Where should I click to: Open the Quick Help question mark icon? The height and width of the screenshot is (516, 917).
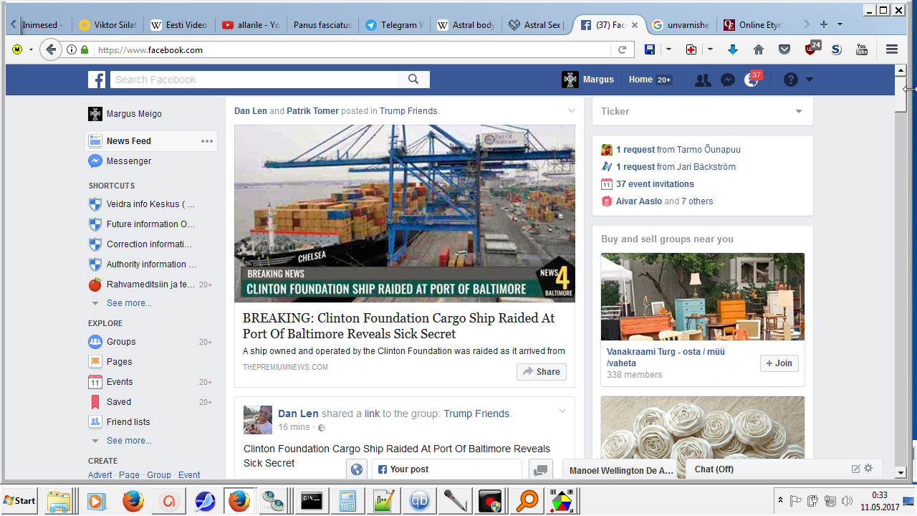point(791,80)
